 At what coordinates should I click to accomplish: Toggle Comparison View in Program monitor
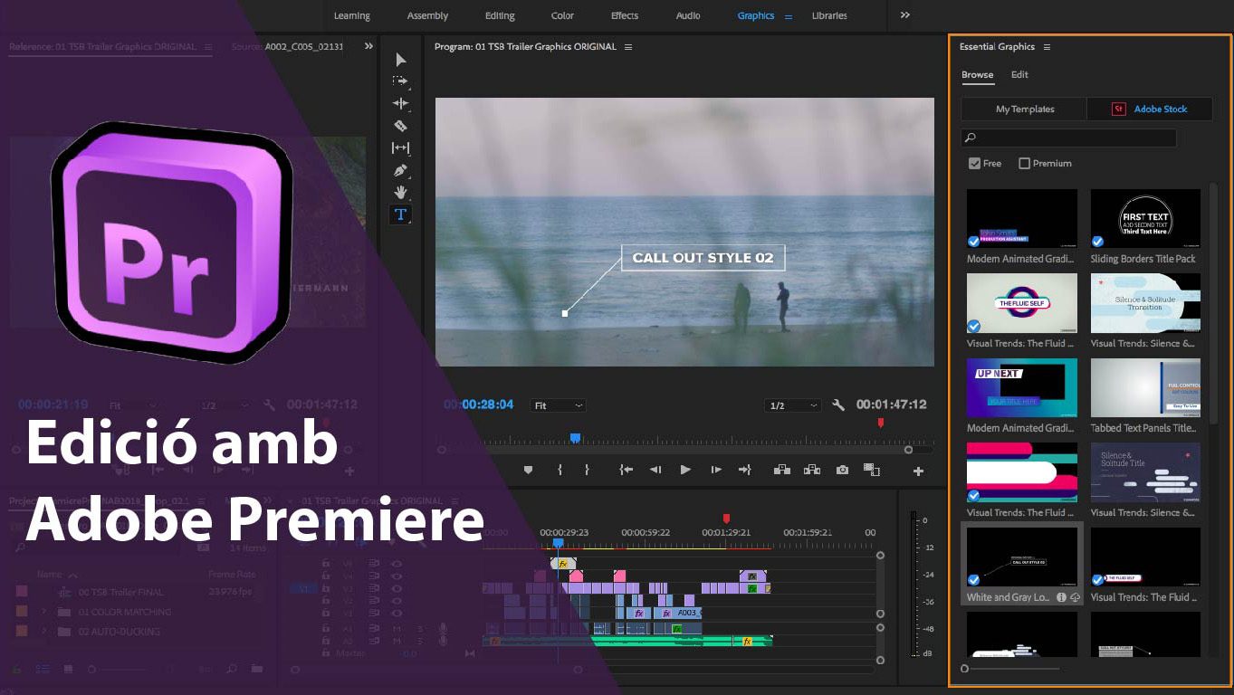872,470
